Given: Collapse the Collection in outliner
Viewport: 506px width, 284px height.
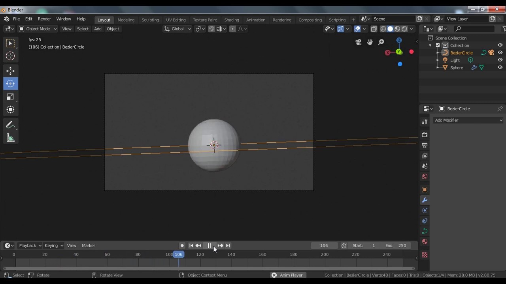Looking at the screenshot, I should click(x=430, y=45).
